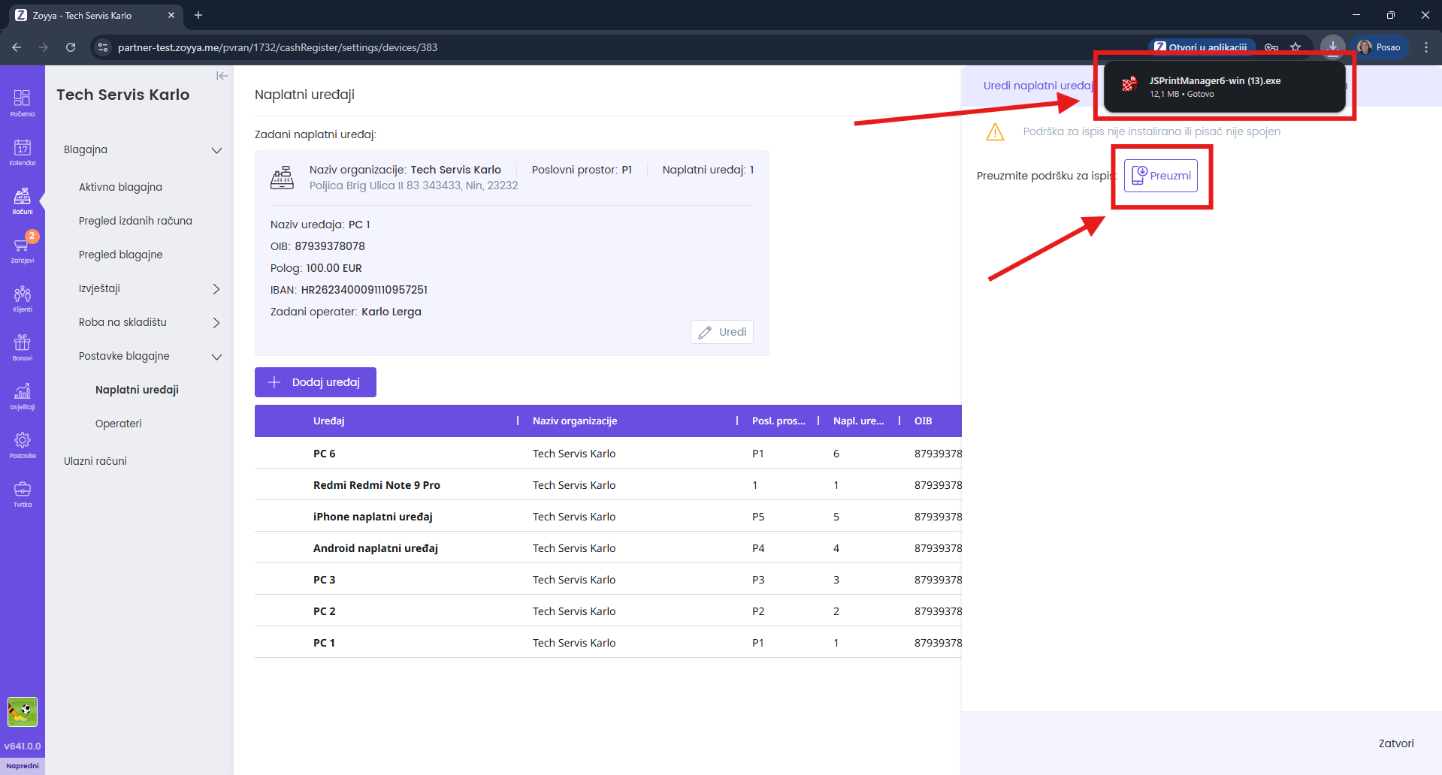The width and height of the screenshot is (1442, 775).
Task: Click the Dodaj uređaj button
Action: point(316,382)
